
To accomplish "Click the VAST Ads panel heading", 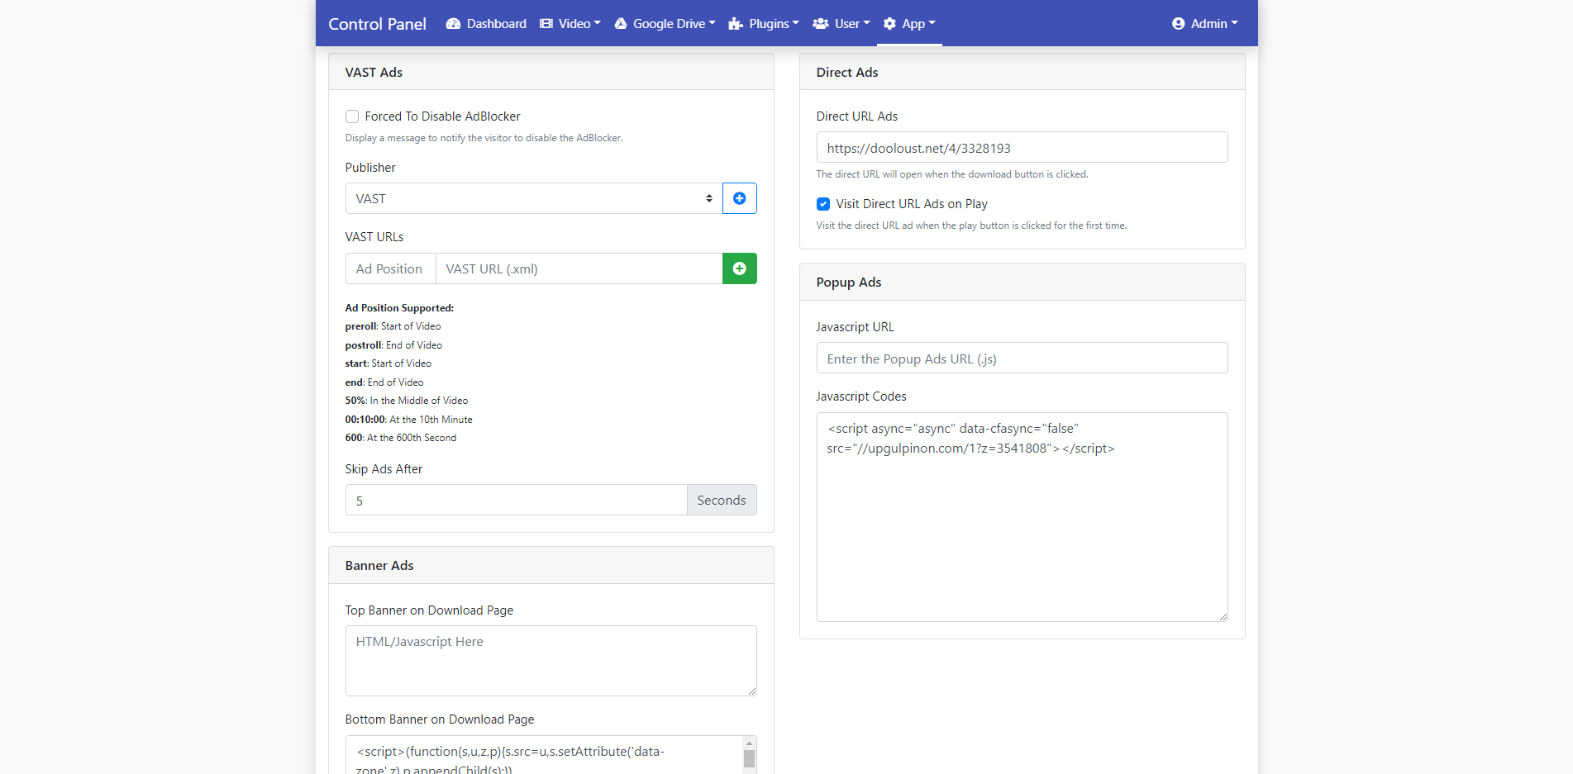I will [x=374, y=72].
